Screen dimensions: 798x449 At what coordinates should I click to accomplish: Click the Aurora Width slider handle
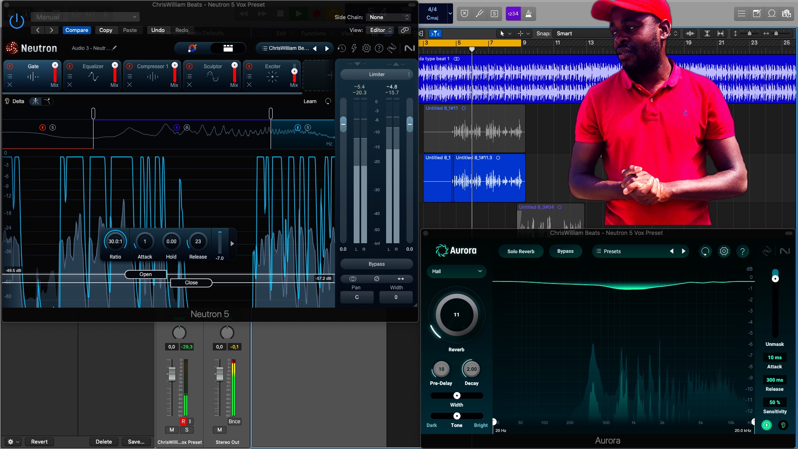tap(457, 395)
